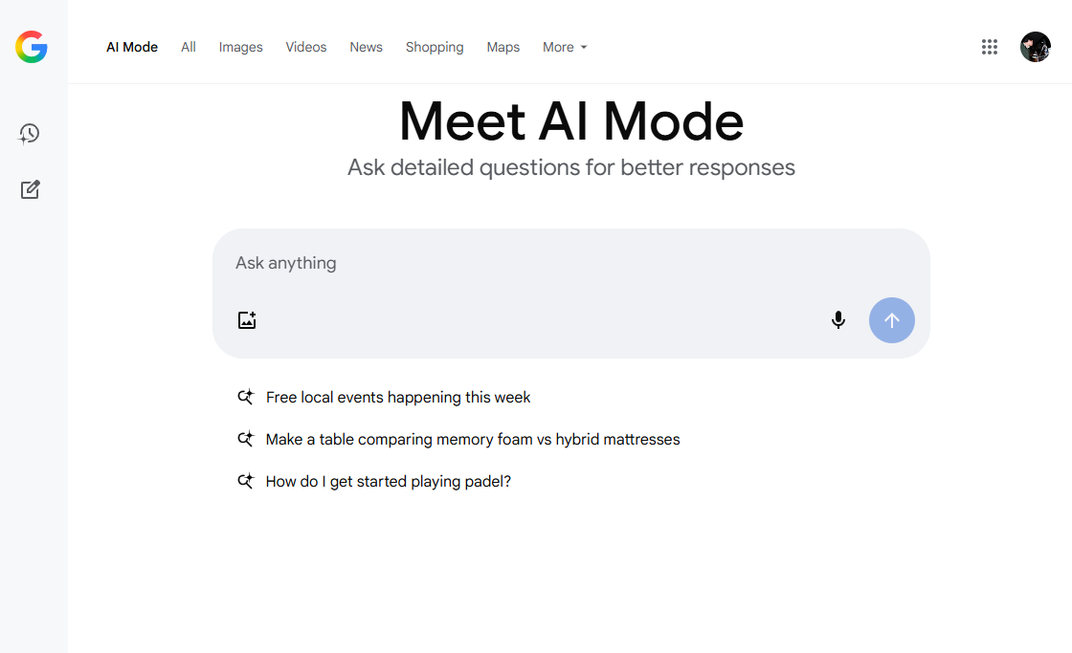Click the blue send arrow button

(x=891, y=320)
